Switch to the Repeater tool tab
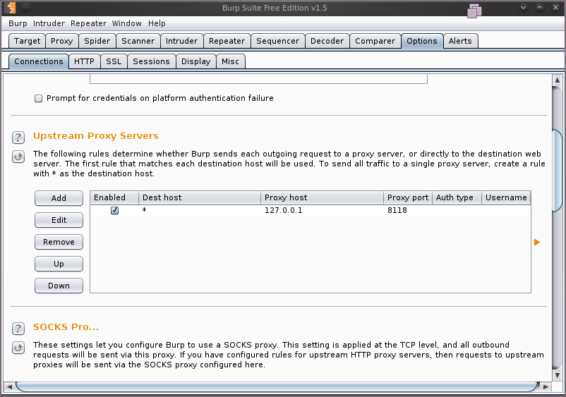 tap(227, 41)
